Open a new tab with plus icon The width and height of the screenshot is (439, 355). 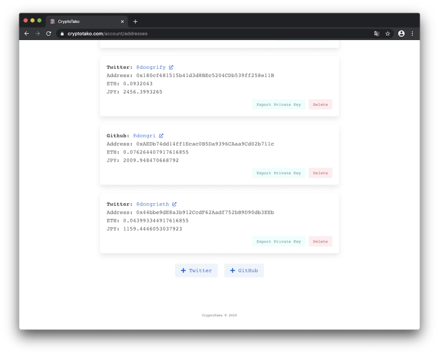(135, 21)
